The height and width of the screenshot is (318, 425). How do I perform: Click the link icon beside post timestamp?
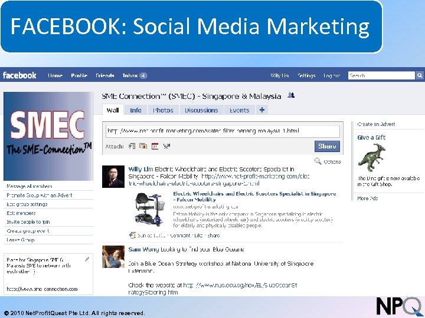pyautogui.click(x=132, y=235)
